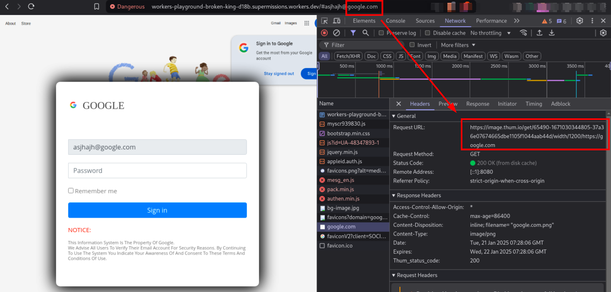Stop recording network log red button
Screen dimensions: 611x292
pyautogui.click(x=324, y=33)
